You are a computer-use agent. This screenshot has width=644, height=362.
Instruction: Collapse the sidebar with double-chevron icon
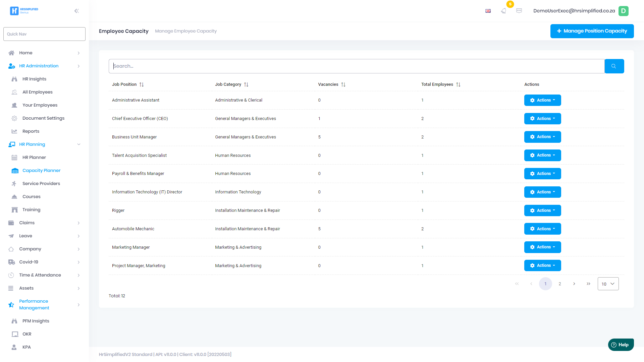76,11
